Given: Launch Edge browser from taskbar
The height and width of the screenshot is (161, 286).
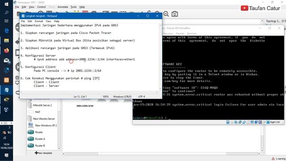Looking at the screenshot, I should coord(6,31).
